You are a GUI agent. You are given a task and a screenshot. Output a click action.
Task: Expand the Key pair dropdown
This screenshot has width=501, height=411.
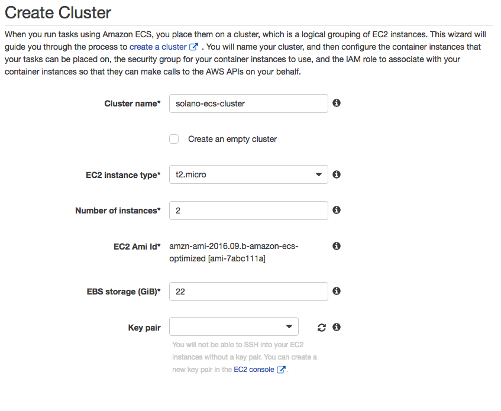coord(234,326)
